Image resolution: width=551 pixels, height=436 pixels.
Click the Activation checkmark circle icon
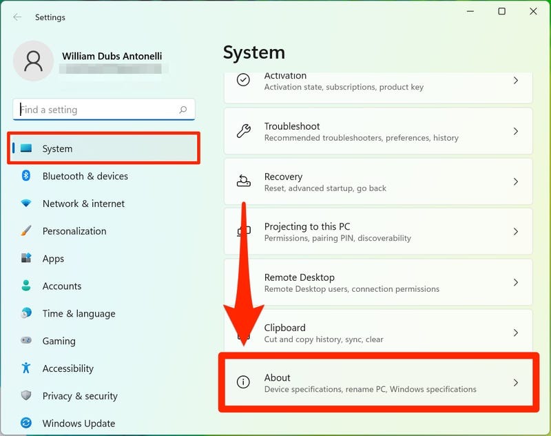(243, 80)
